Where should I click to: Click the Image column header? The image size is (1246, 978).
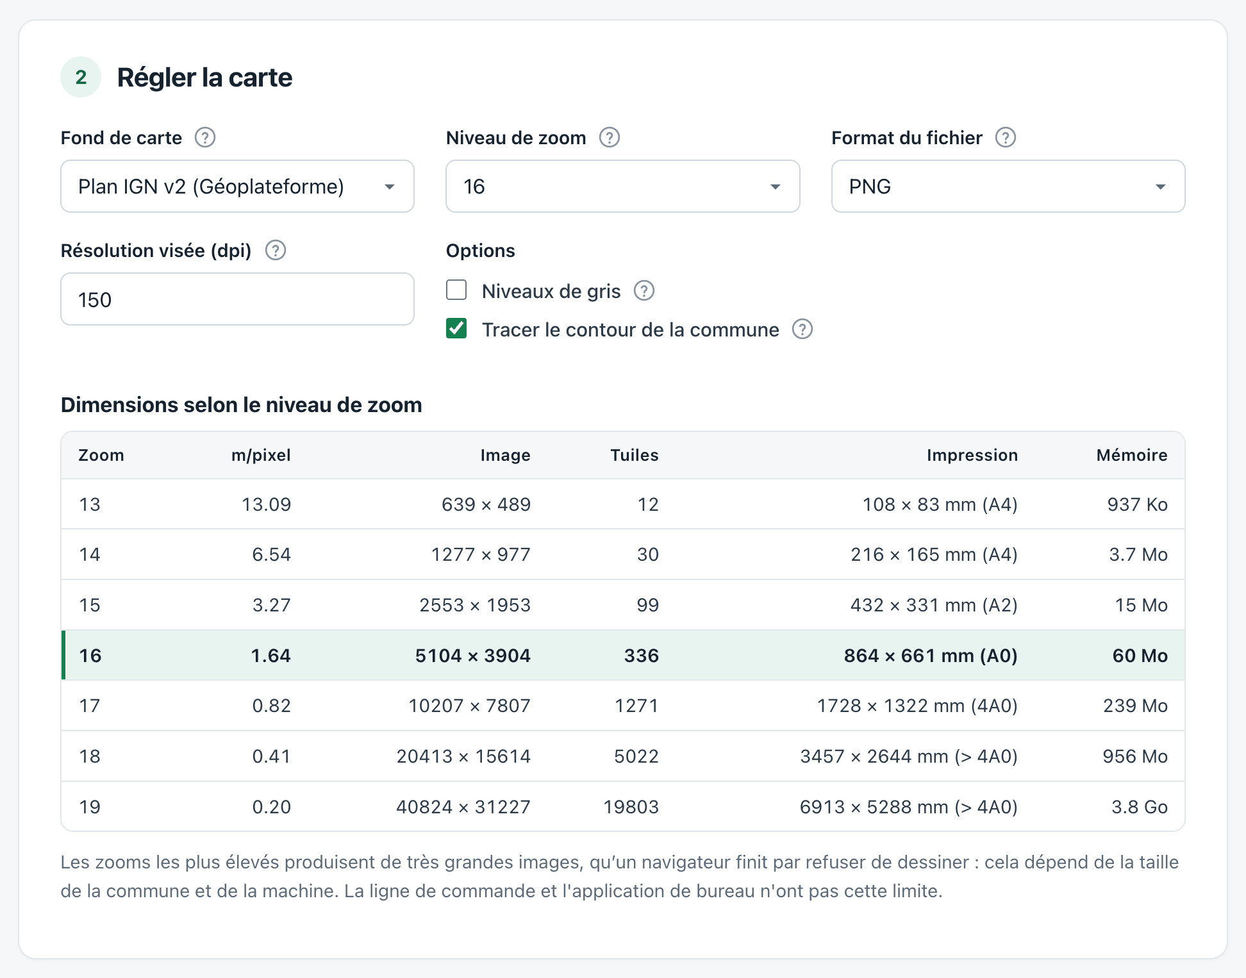(506, 455)
